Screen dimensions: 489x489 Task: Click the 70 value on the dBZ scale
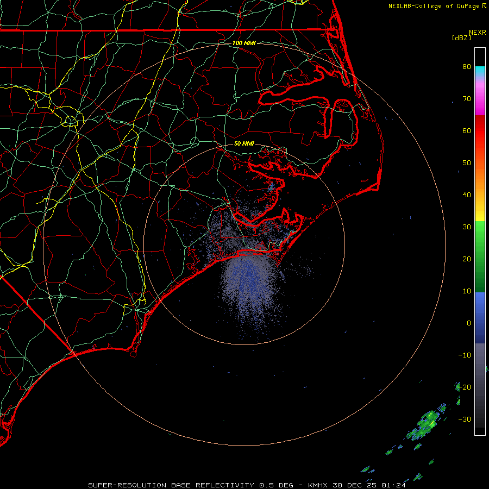467,98
